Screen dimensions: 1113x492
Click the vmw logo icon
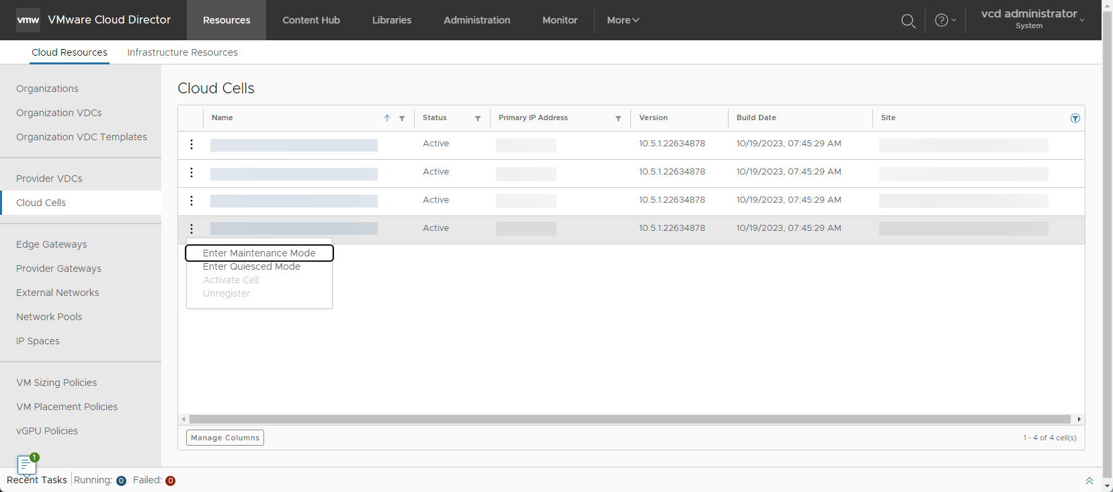coord(28,20)
